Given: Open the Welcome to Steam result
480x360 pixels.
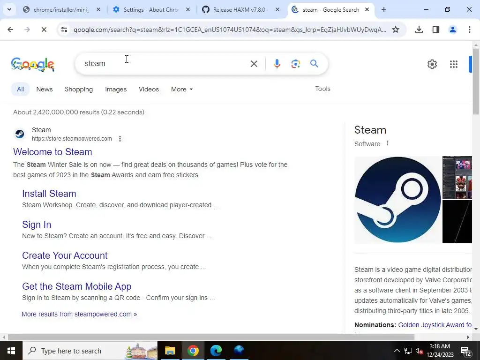Looking at the screenshot, I should pyautogui.click(x=52, y=152).
